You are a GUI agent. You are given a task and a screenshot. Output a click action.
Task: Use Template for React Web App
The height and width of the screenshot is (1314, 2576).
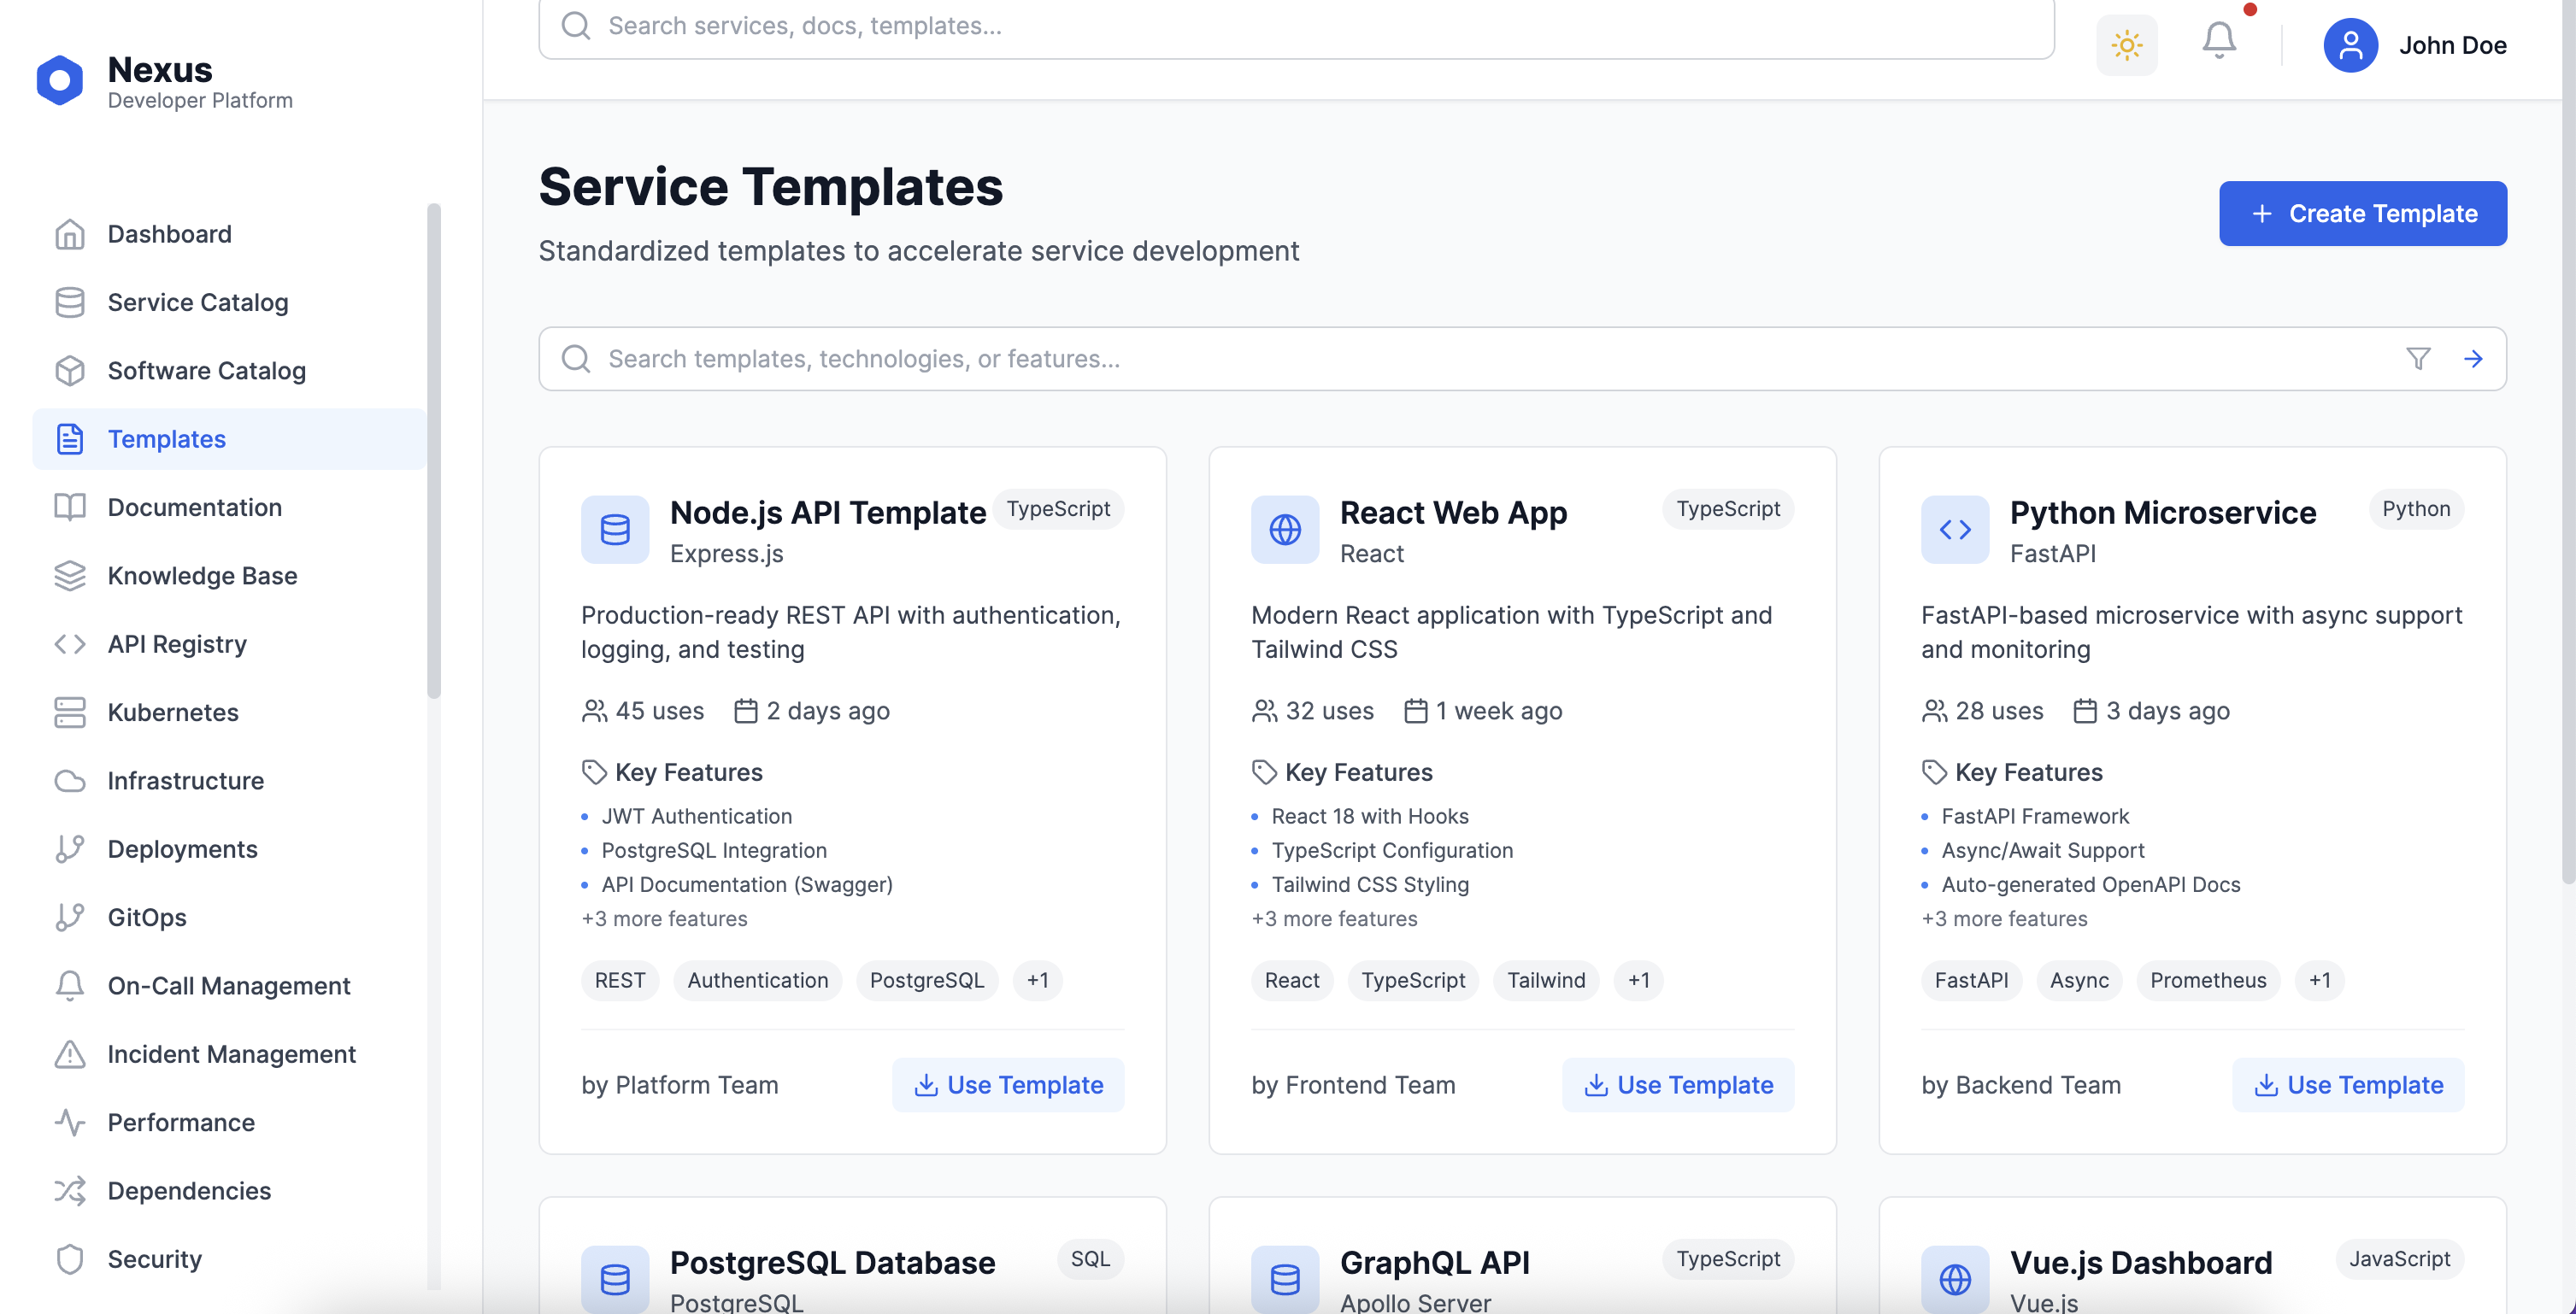1677,1084
